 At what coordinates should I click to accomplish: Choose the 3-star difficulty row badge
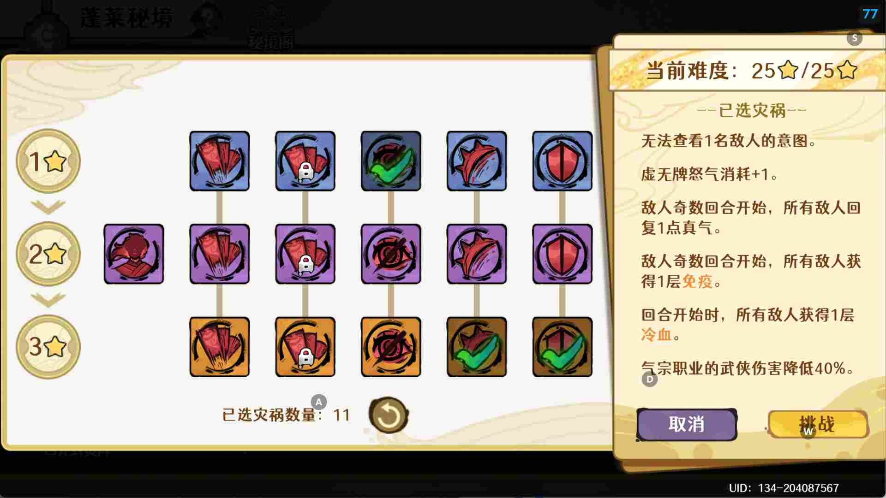[48, 347]
